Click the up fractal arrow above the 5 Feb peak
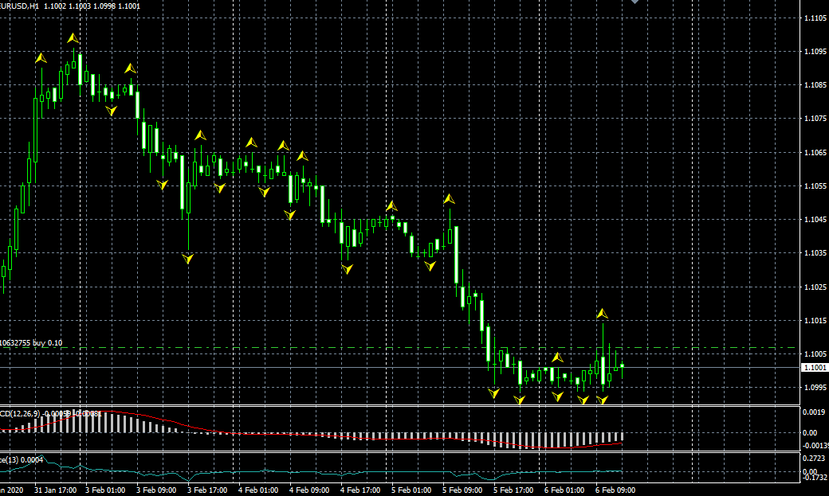Image resolution: width=829 pixels, height=496 pixels. [x=450, y=198]
